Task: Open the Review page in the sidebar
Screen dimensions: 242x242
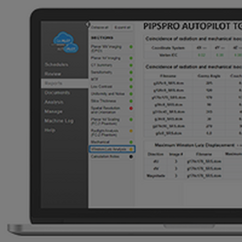Action: (53, 74)
